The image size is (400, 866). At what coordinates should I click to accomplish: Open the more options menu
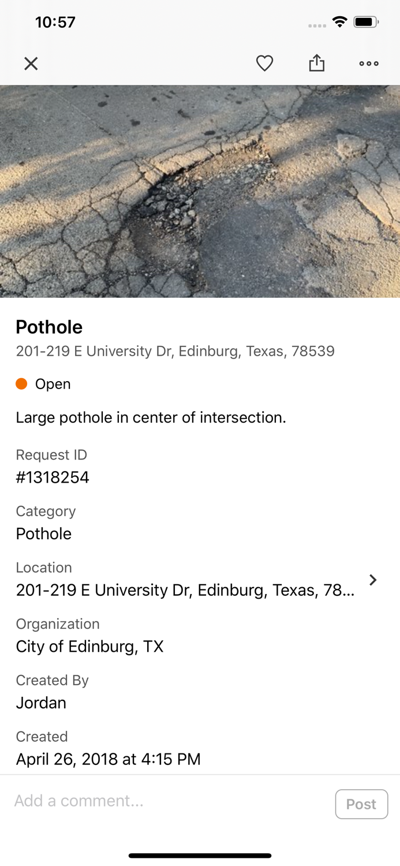click(x=368, y=64)
